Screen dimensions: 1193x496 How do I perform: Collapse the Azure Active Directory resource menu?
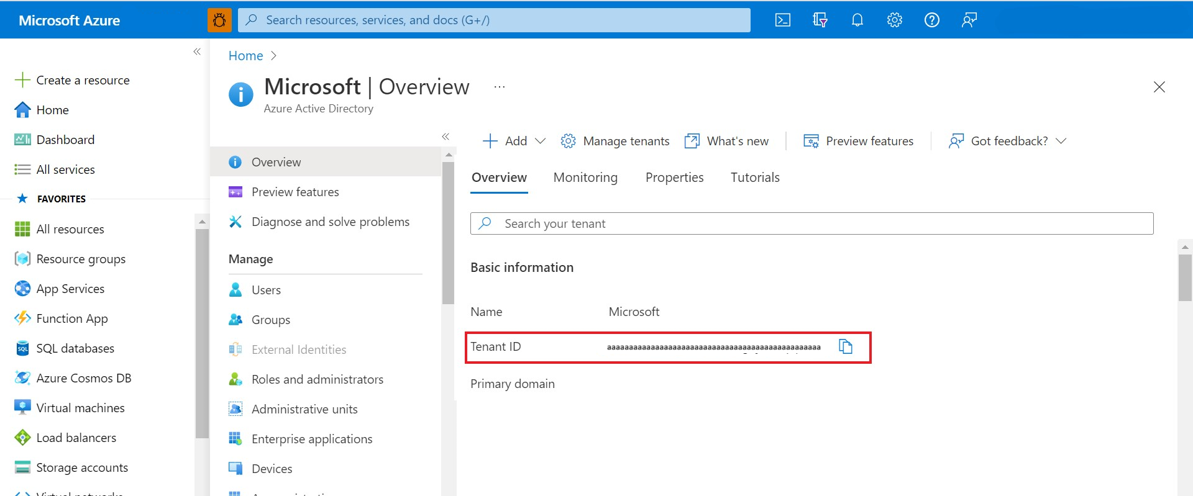446,137
